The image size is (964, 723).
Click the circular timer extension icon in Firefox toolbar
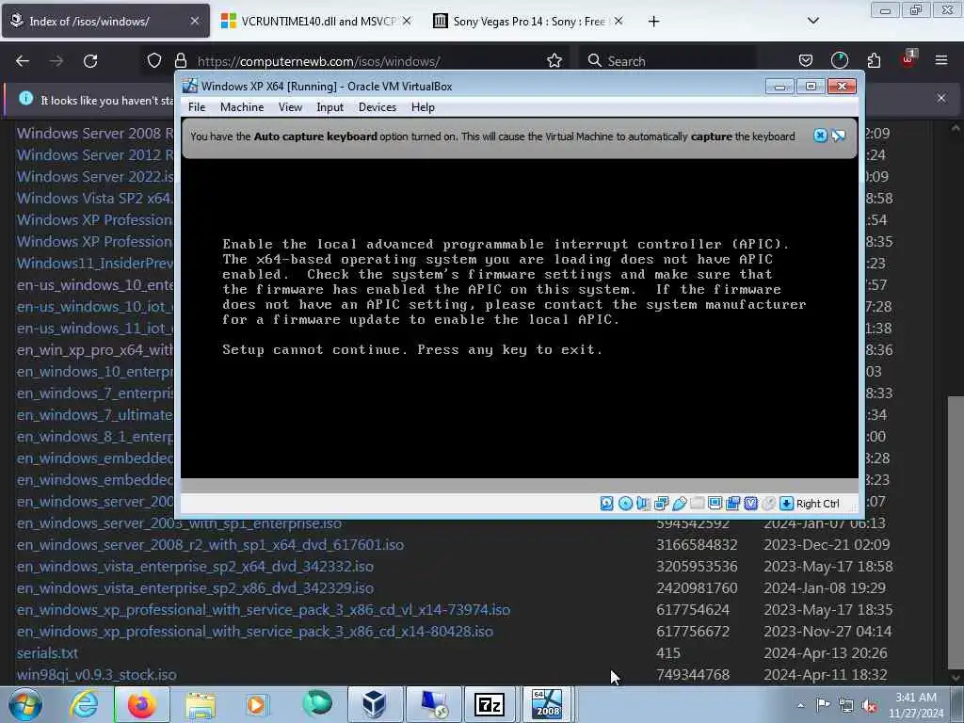[x=839, y=60]
